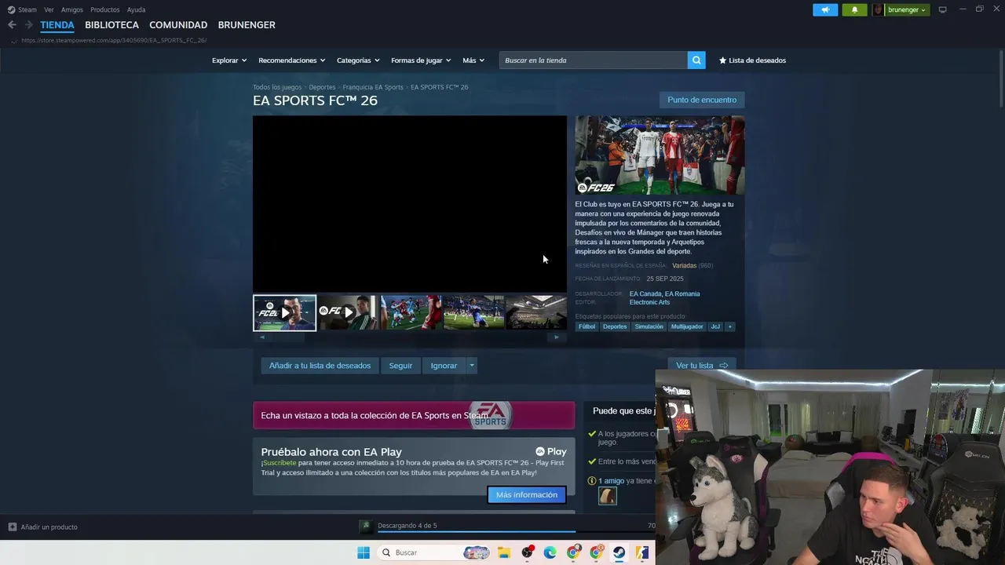Click the Simulación tag
The width and height of the screenshot is (1005, 565).
coord(649,326)
